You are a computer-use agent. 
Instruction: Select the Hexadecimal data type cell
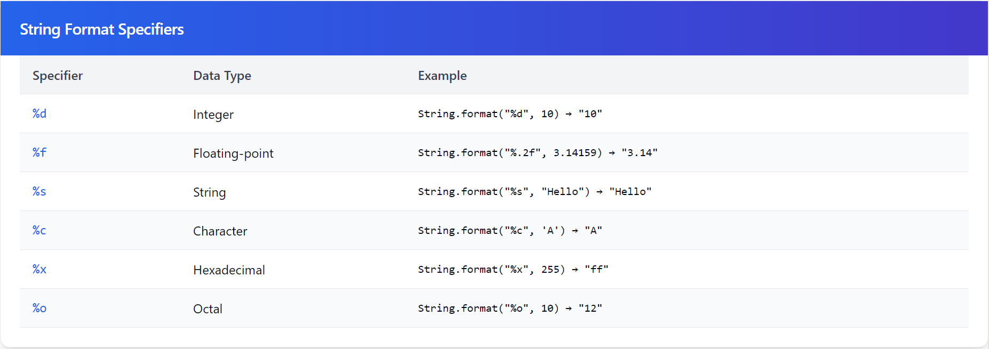click(x=229, y=270)
